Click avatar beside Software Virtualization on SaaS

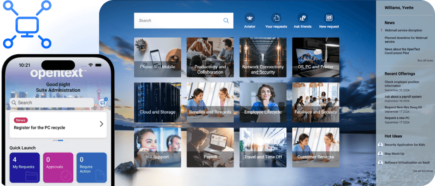pos(380,163)
